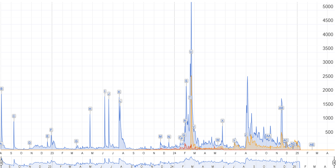Click annotation flag S
The width and height of the screenshot is (336, 168).
[186, 81]
